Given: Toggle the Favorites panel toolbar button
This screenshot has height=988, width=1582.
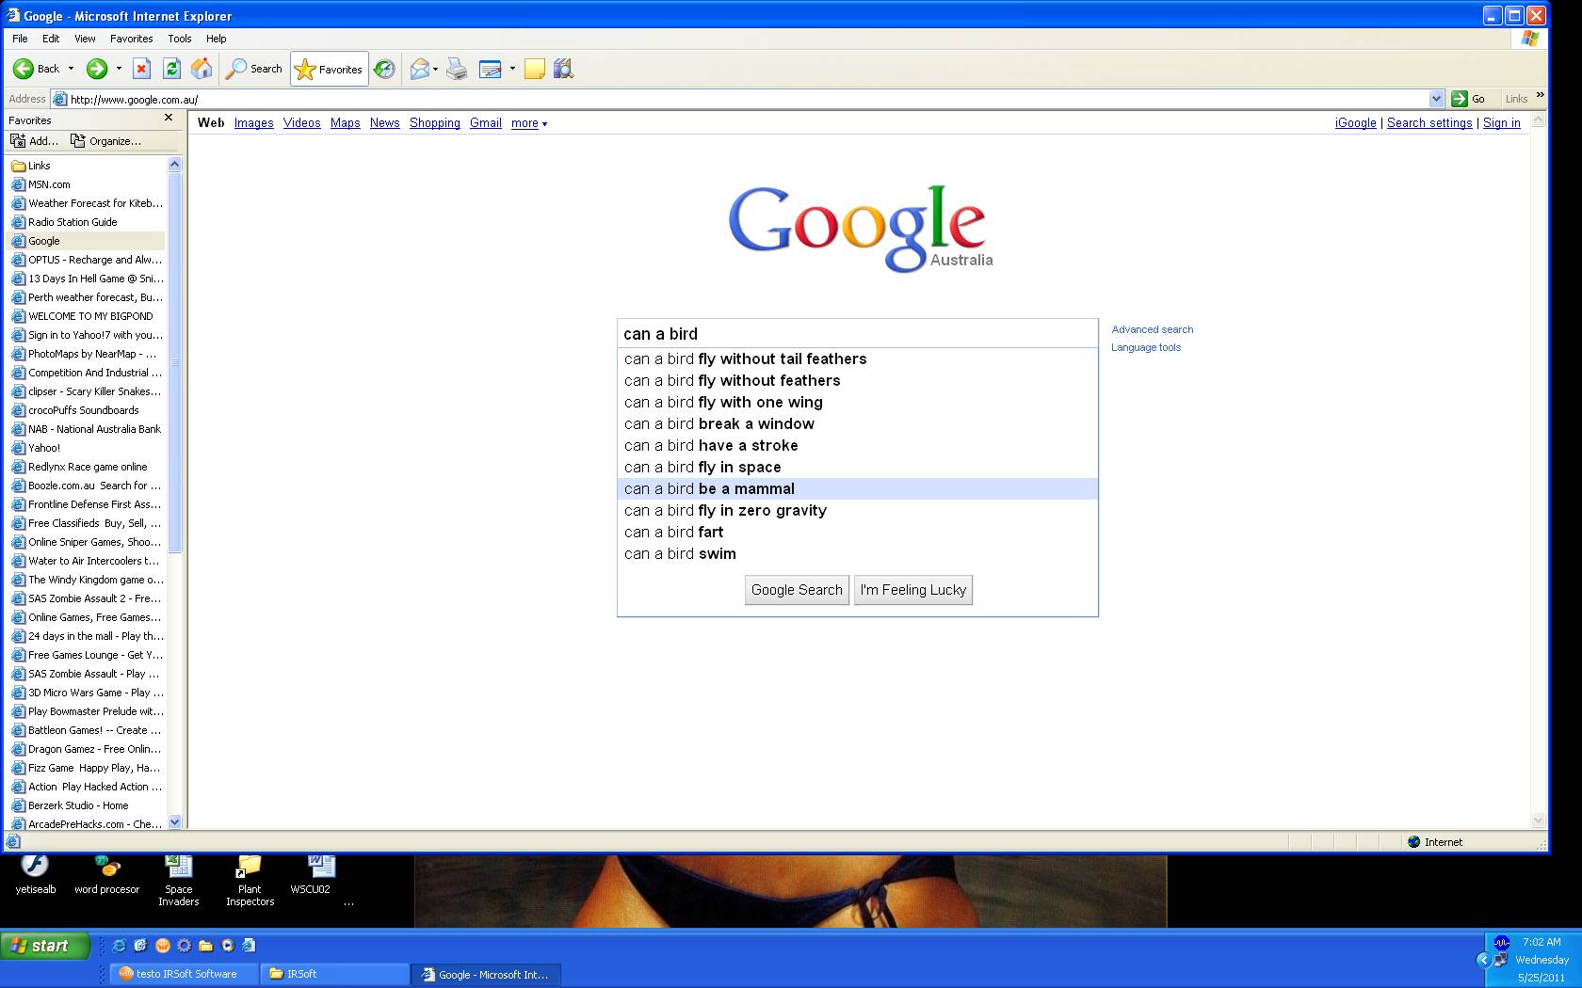Looking at the screenshot, I should click(x=329, y=69).
